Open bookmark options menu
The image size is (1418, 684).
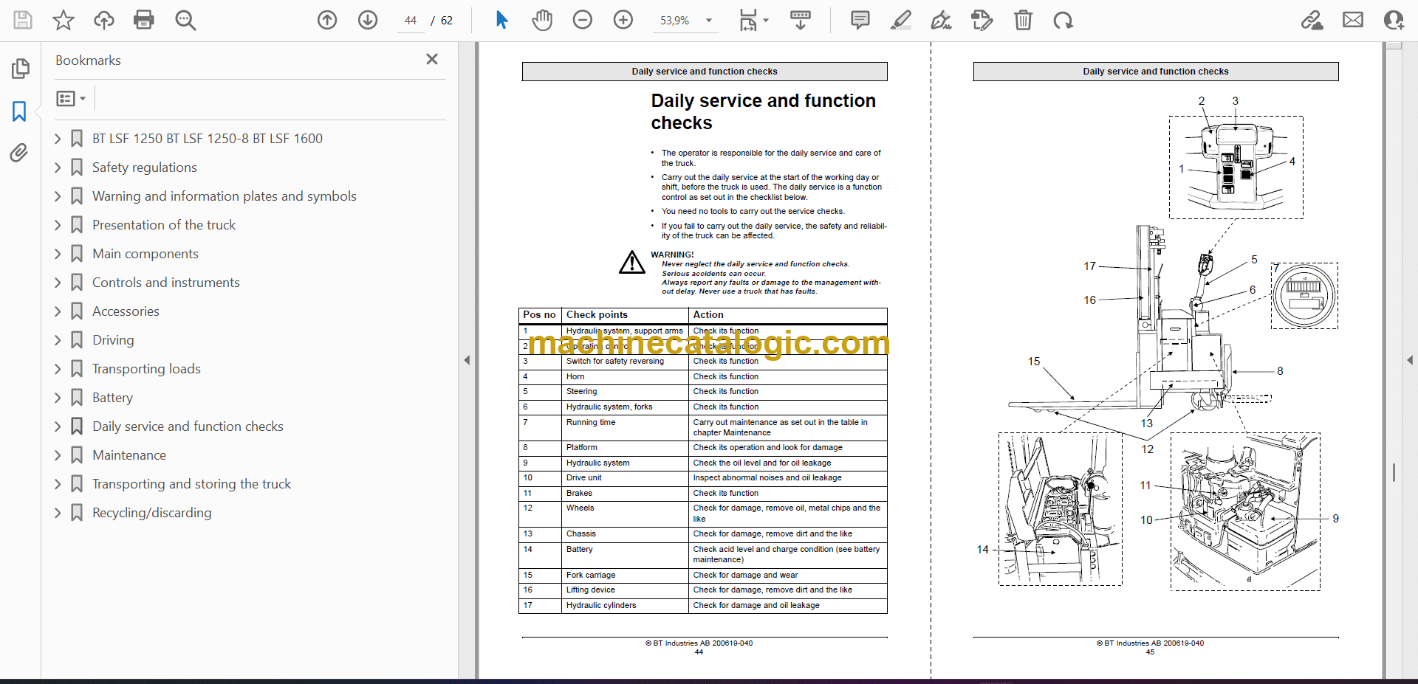(x=71, y=98)
